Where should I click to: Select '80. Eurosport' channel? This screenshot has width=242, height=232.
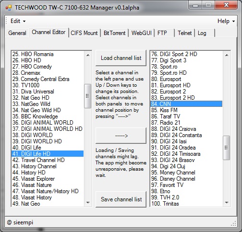[186, 79]
